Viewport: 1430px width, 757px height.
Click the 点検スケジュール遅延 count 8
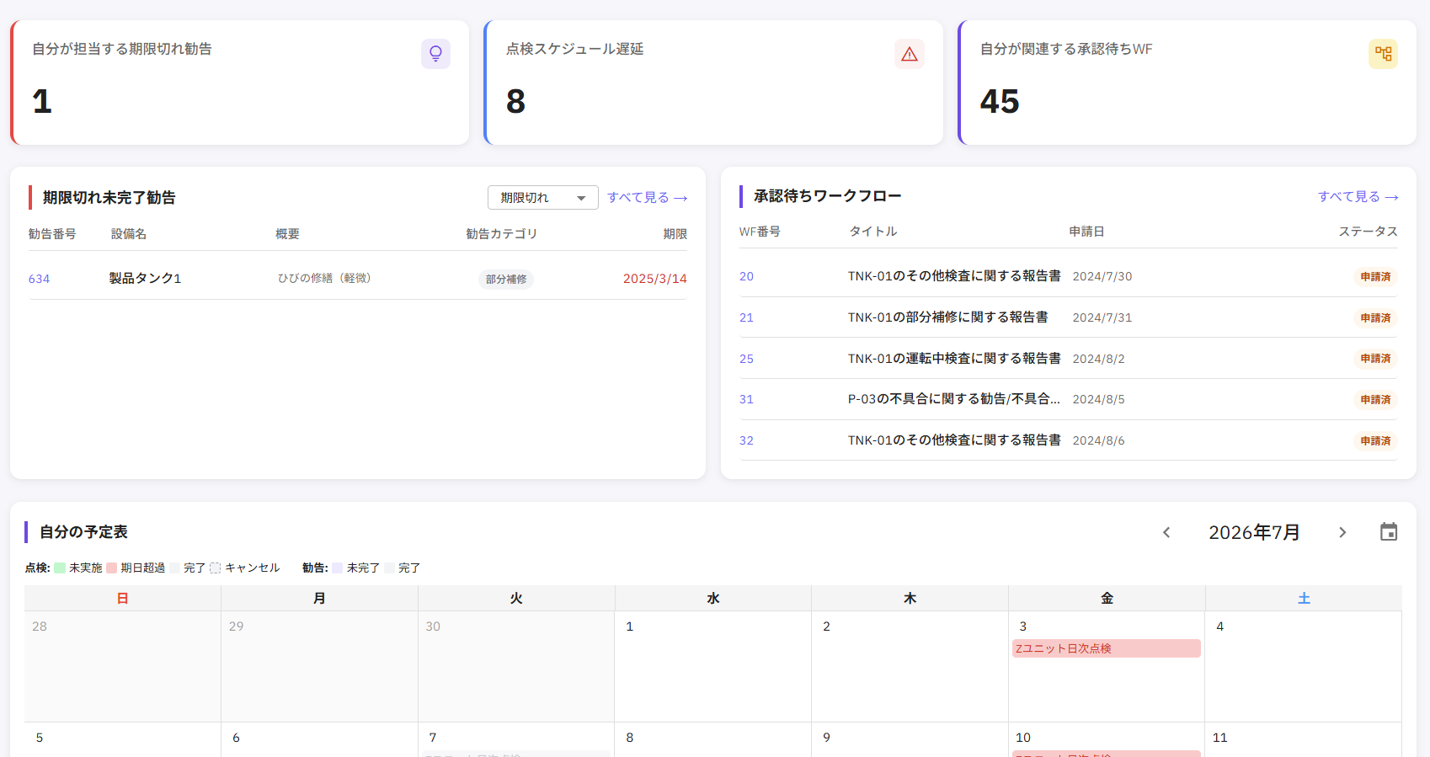point(515,102)
